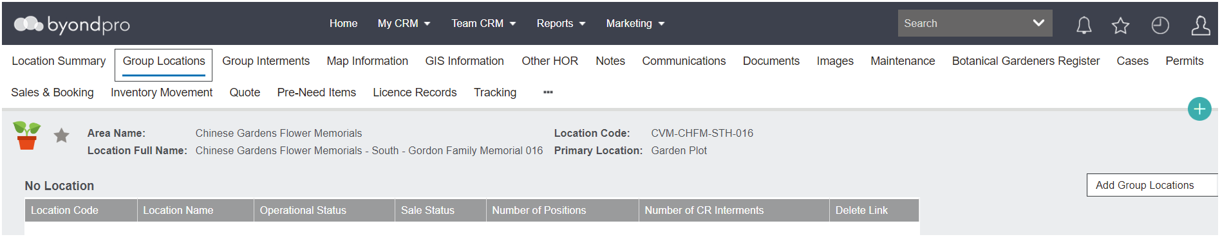
Task: Open the Permits tab
Action: [x=1184, y=61]
